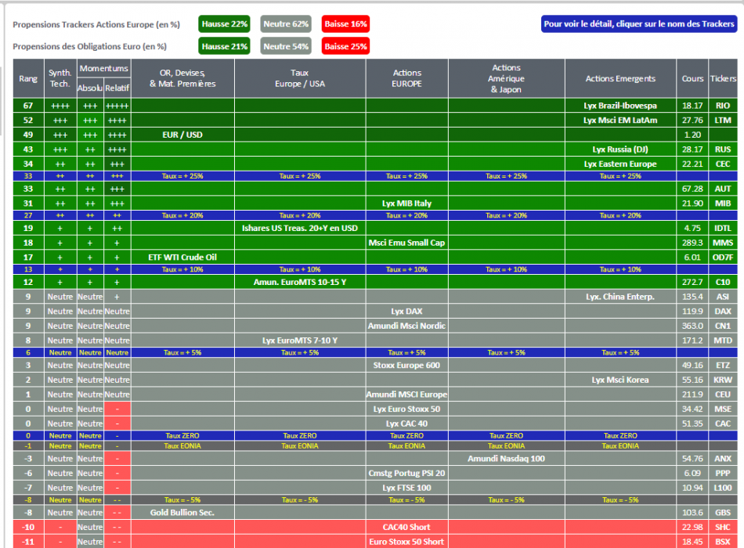Open the Amundi Nasdaq 100 tracker
Image resolution: width=744 pixels, height=548 pixels.
click(x=506, y=459)
